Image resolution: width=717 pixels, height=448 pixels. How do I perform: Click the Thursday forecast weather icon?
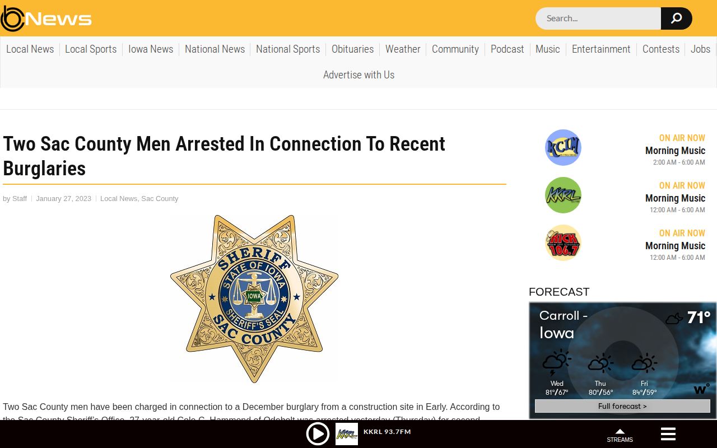(x=600, y=363)
